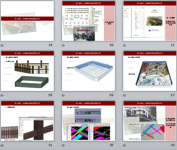This screenshot has height=150, width=177.
Task: Click the star icon beneath slide 25
Action: (x=2, y=95)
